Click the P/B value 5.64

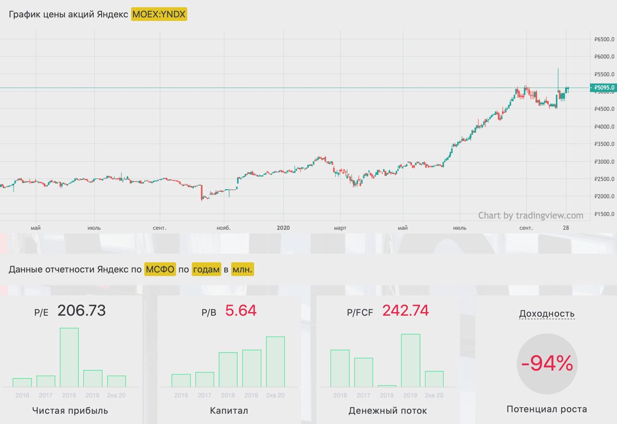pos(241,311)
